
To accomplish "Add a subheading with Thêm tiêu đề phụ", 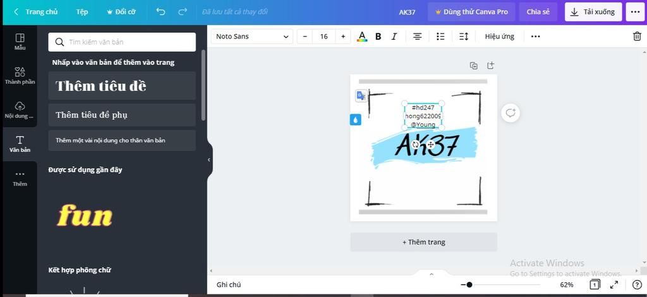I will click(x=122, y=114).
